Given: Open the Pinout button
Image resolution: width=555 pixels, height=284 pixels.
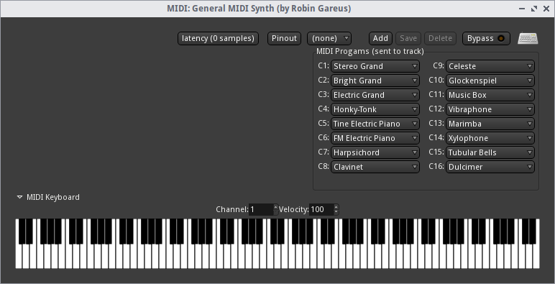Looking at the screenshot, I should point(284,38).
